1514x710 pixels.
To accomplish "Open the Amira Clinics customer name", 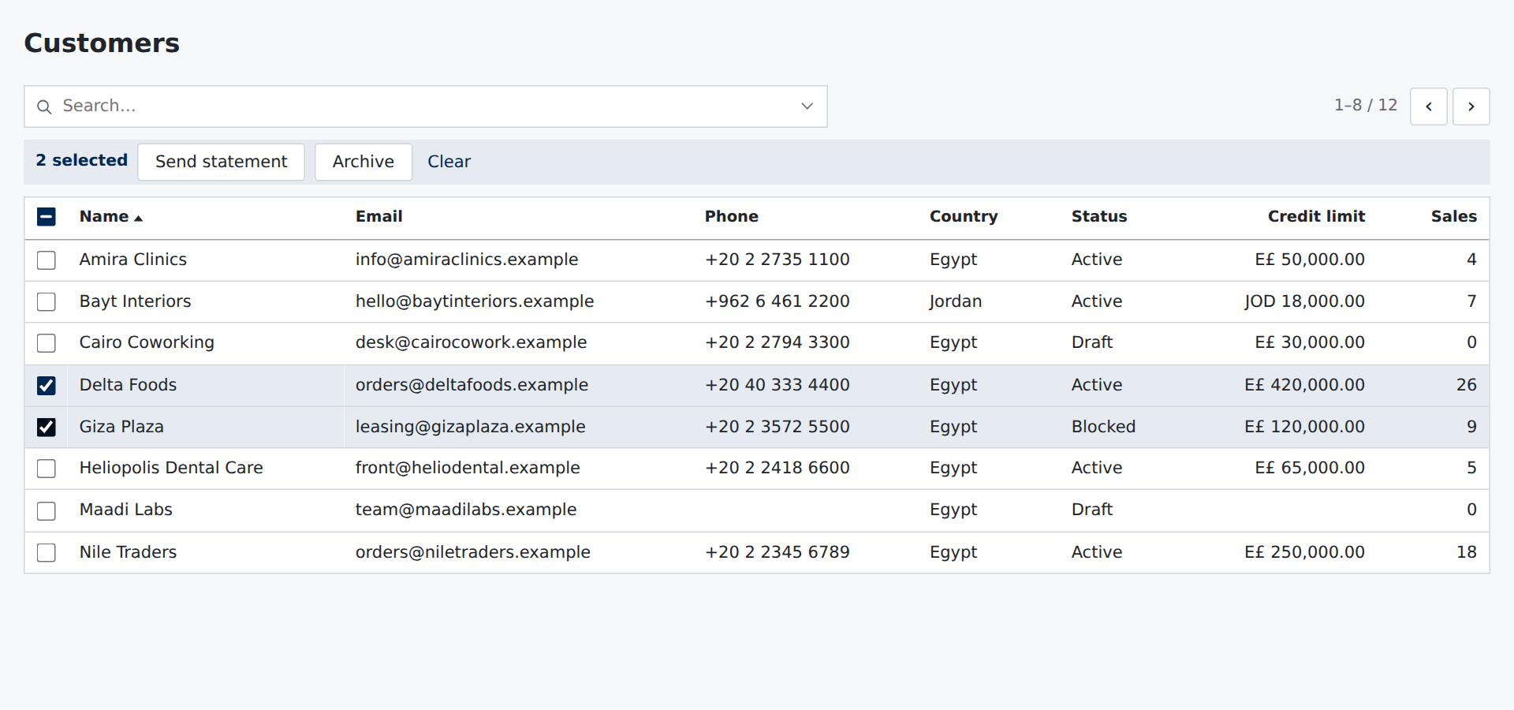I will pos(133,260).
